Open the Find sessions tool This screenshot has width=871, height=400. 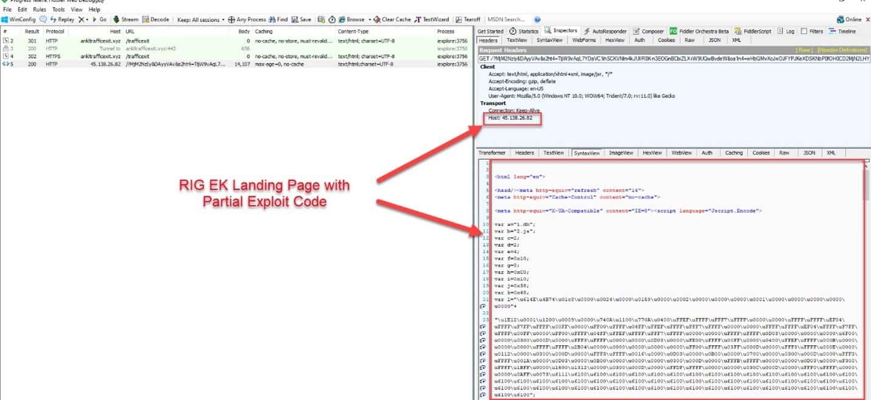coord(278,19)
